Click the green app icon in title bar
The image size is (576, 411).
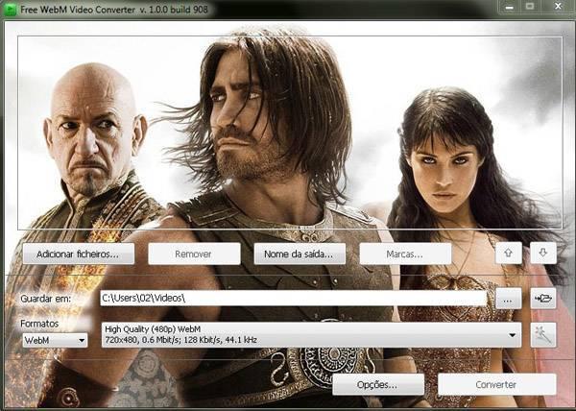[10, 10]
